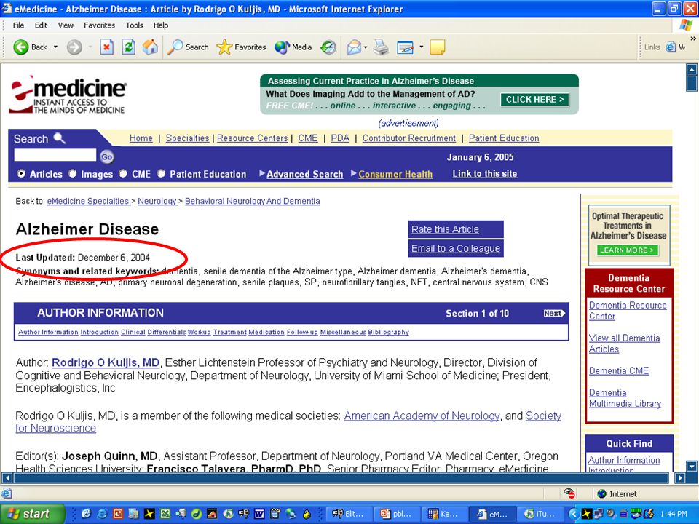This screenshot has height=524, width=699.
Task: Switch to the Blit... taskbar window
Action: tap(349, 514)
